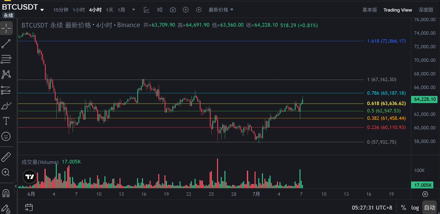The width and height of the screenshot is (440, 214).
Task: Select the 15分钟 interval
Action: pos(60,10)
